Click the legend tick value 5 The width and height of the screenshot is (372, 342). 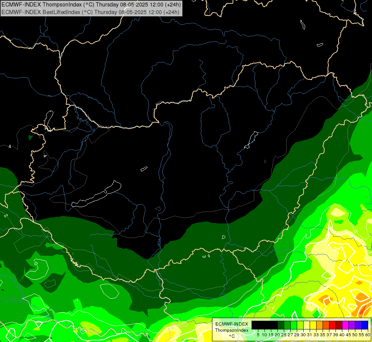[258, 335]
